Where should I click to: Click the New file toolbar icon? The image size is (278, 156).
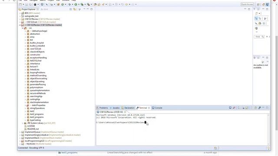(20, 4)
